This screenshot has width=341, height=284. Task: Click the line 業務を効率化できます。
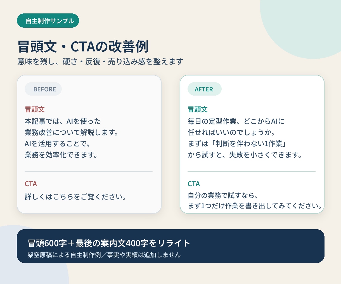pyautogui.click(x=61, y=155)
